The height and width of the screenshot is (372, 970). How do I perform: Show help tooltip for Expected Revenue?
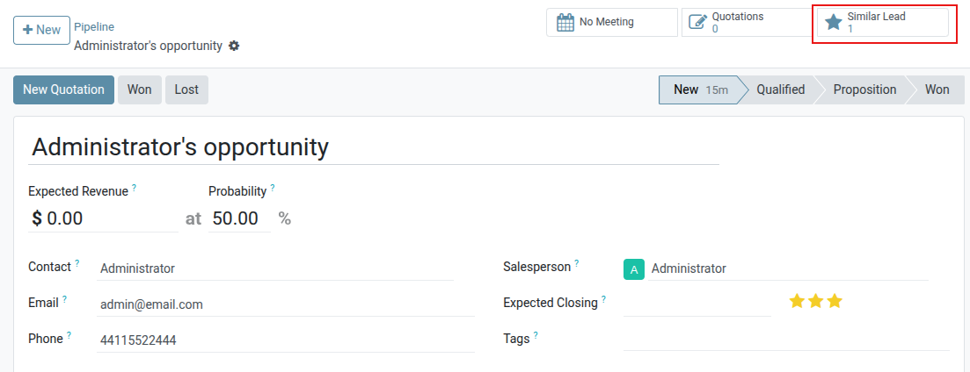tap(135, 188)
